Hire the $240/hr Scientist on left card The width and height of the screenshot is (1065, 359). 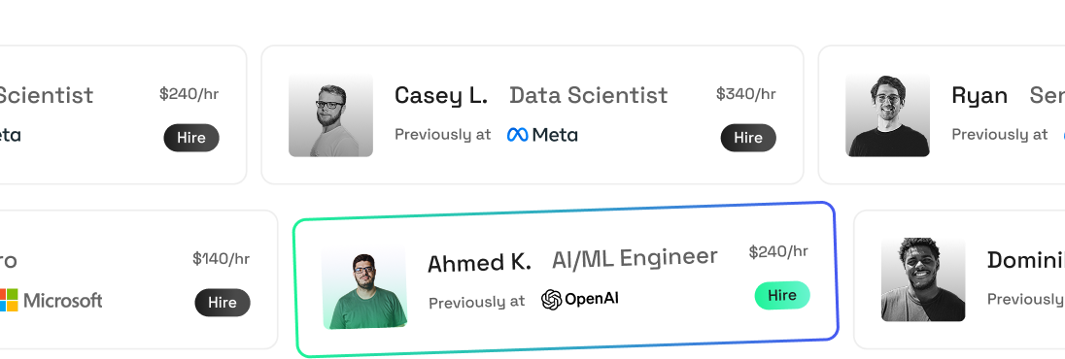[x=190, y=138]
